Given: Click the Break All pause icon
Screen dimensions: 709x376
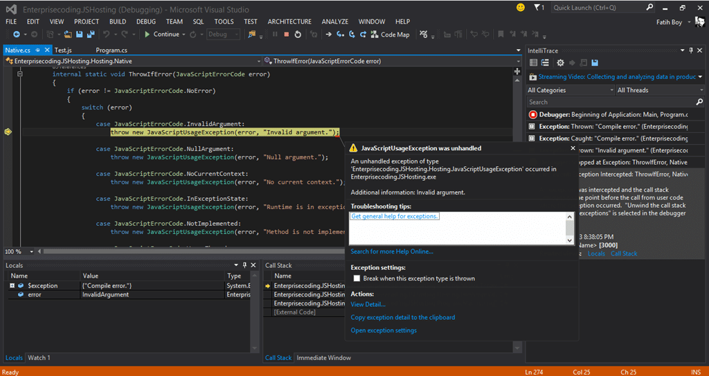Looking at the screenshot, I should coord(274,35).
